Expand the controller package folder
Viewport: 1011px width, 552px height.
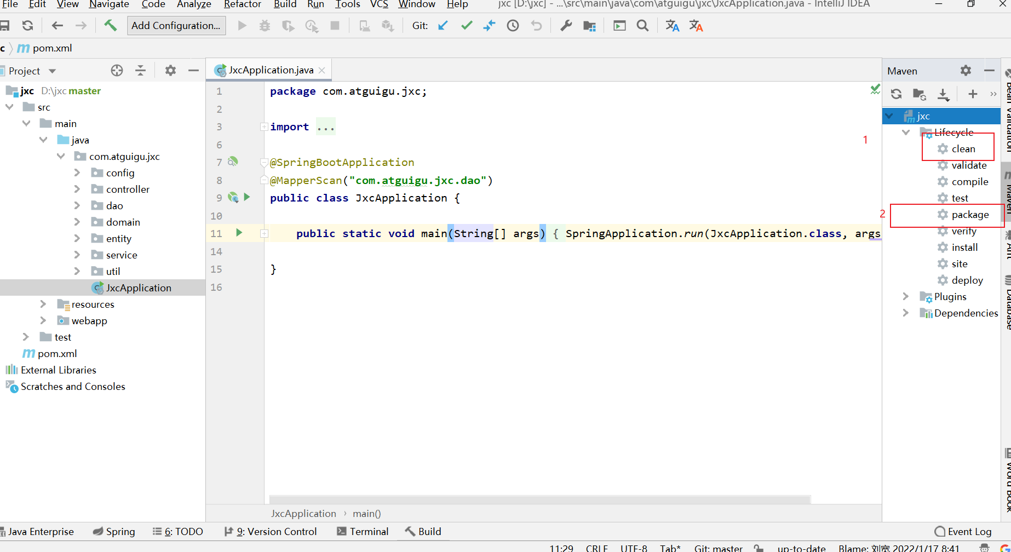pos(77,189)
